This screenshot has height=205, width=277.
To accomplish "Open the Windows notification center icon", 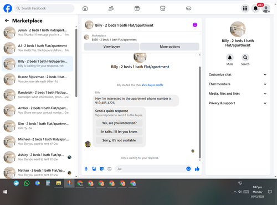I will click(270, 192).
